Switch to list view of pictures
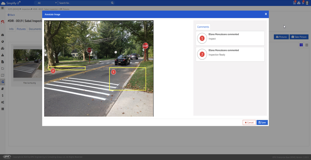Screen dimensions: 311x160 [x=306, y=45]
